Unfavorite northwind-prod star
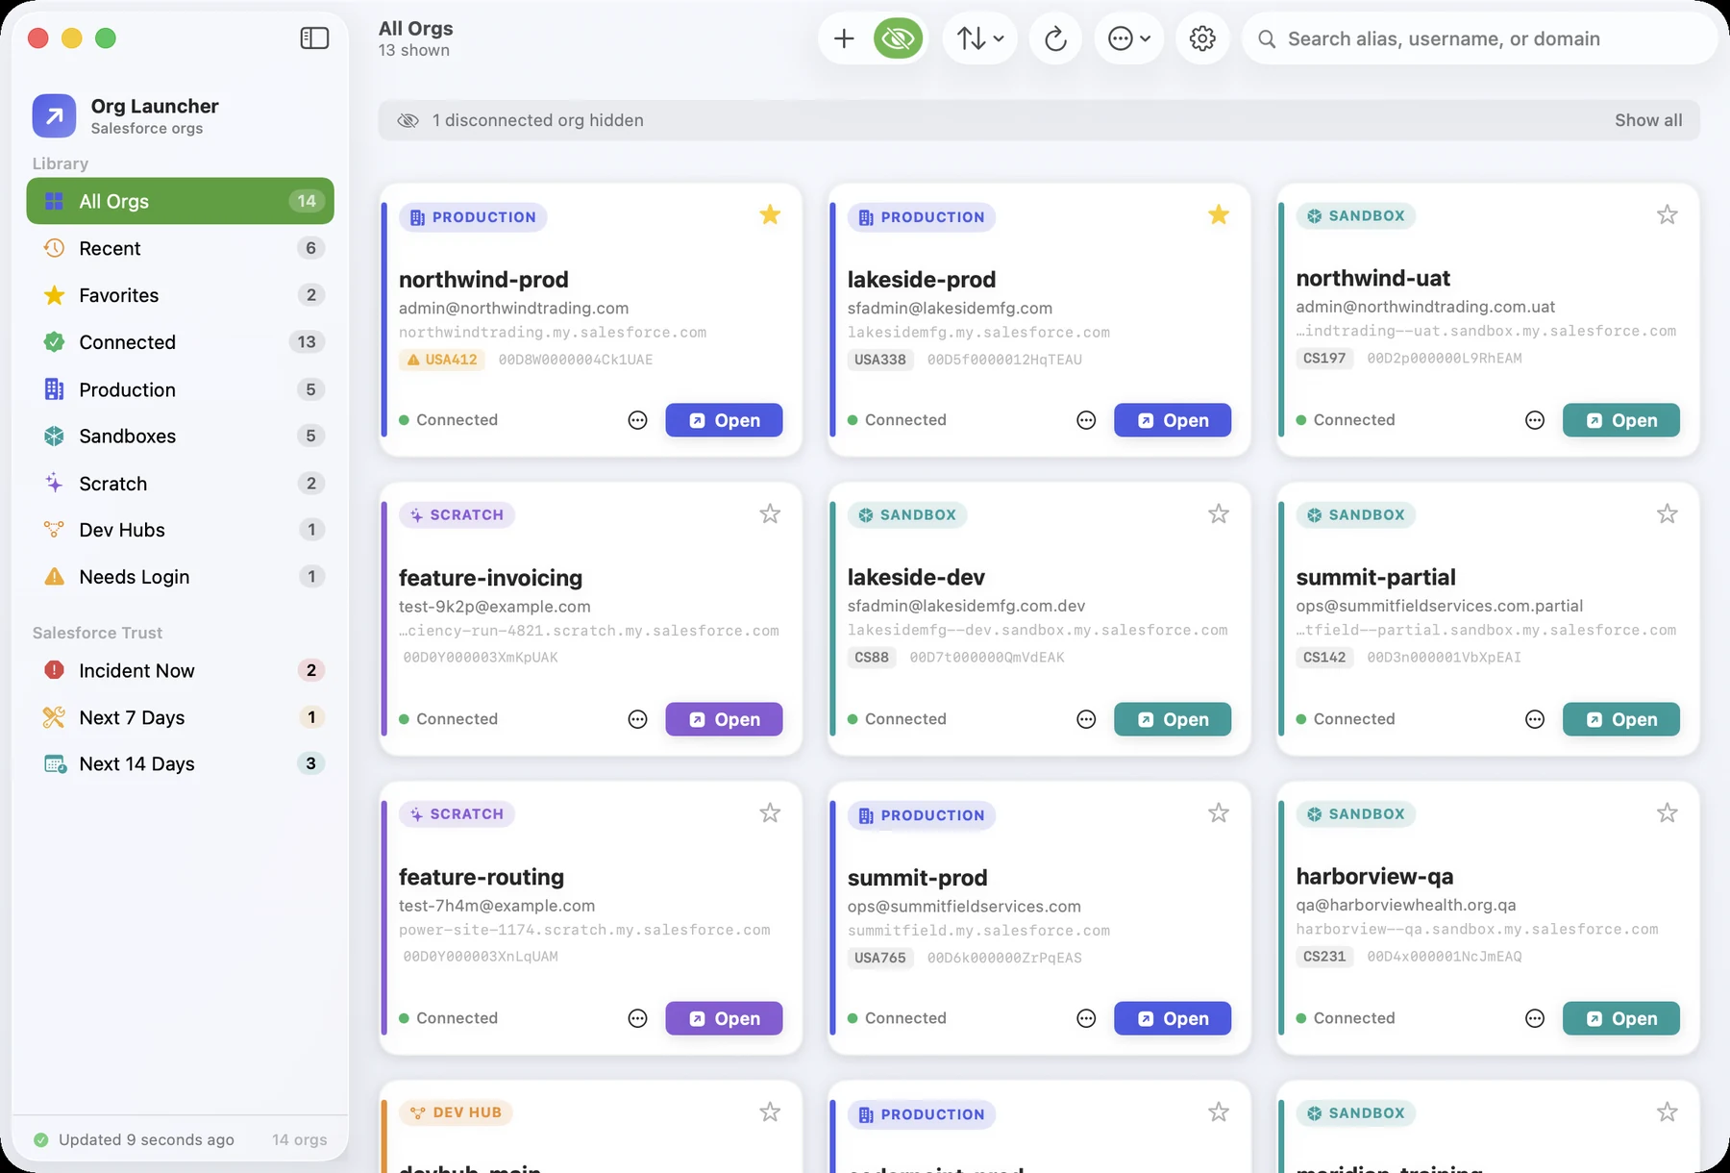Image resolution: width=1730 pixels, height=1173 pixels. tap(770, 214)
